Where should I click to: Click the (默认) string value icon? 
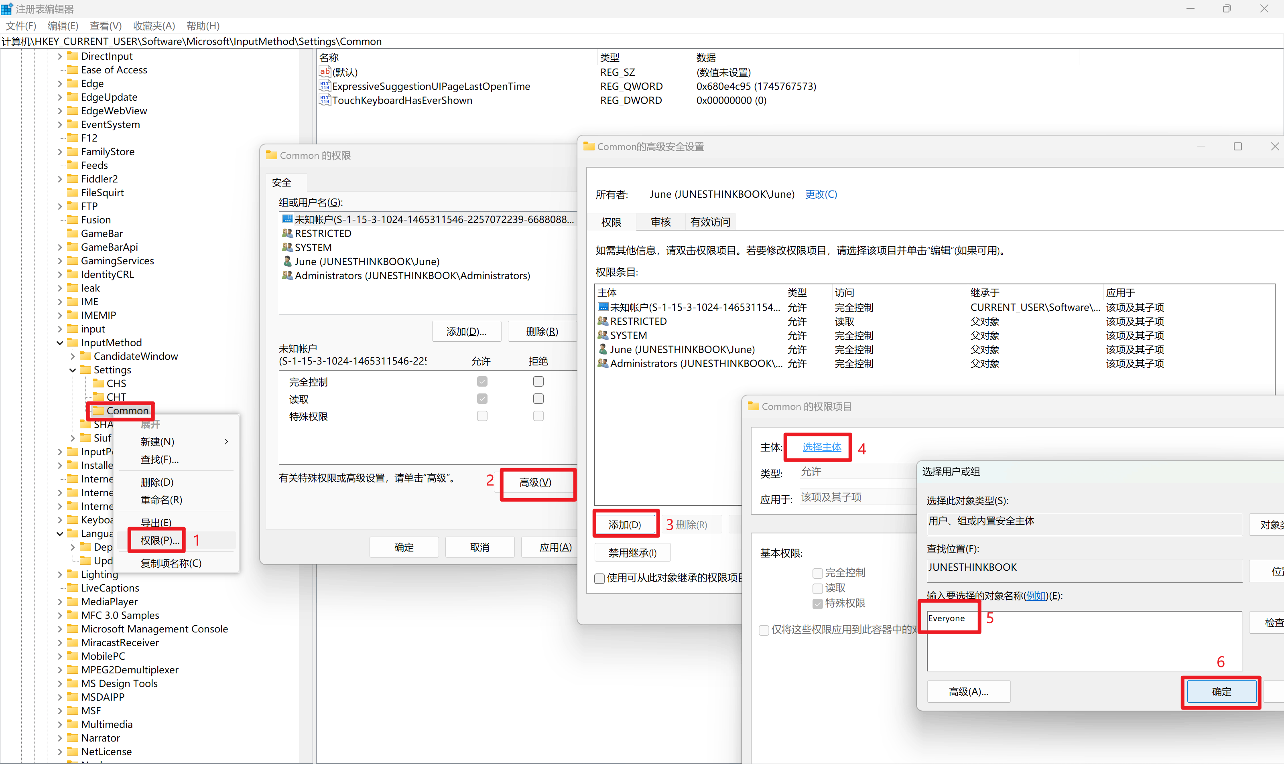325,72
